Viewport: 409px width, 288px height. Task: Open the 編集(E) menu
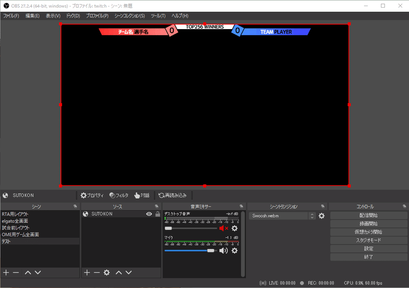[32, 16]
